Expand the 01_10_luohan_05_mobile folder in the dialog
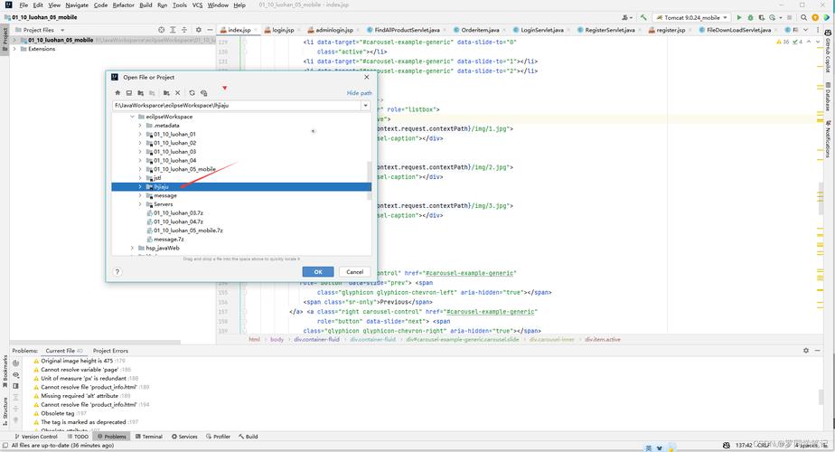This screenshot has width=835, height=452. coord(140,169)
